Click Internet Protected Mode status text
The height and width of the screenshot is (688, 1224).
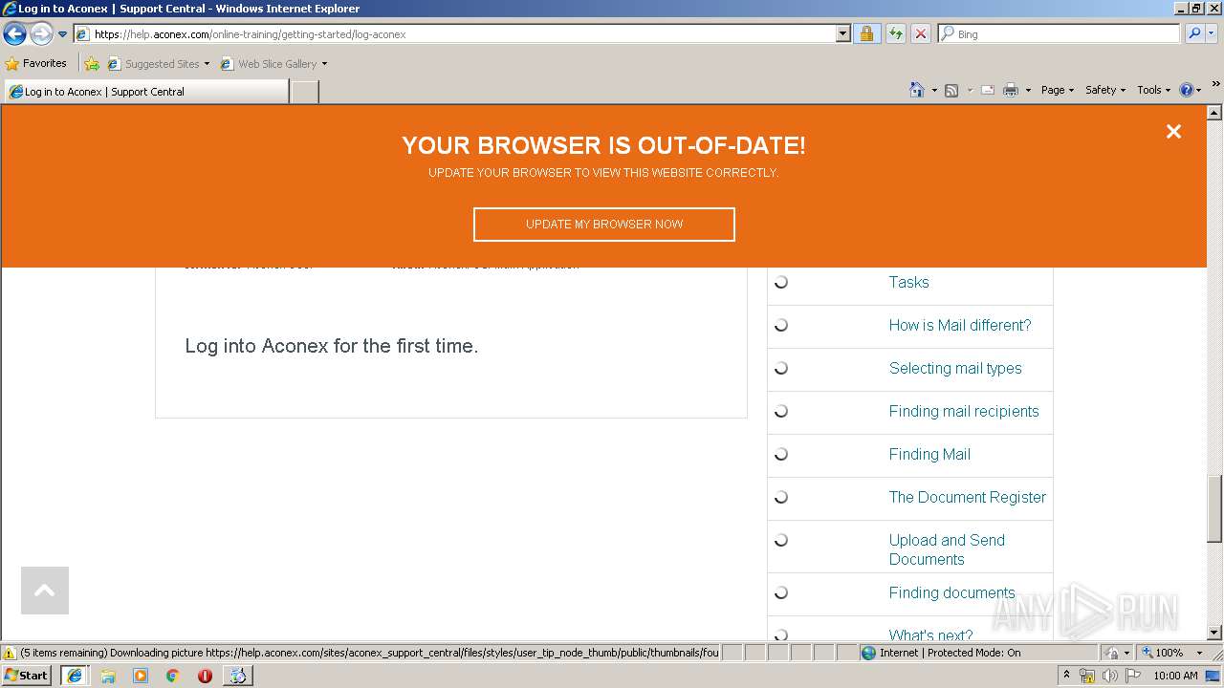point(950,653)
